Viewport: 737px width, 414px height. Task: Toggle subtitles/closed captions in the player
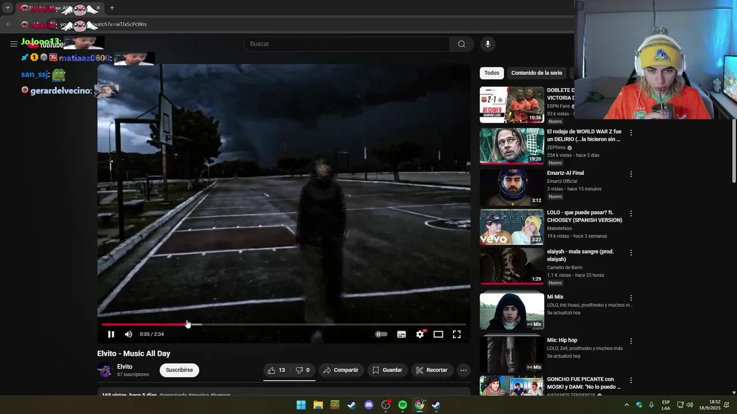pos(401,334)
